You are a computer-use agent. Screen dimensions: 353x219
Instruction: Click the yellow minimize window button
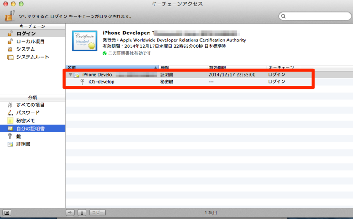[13, 4]
